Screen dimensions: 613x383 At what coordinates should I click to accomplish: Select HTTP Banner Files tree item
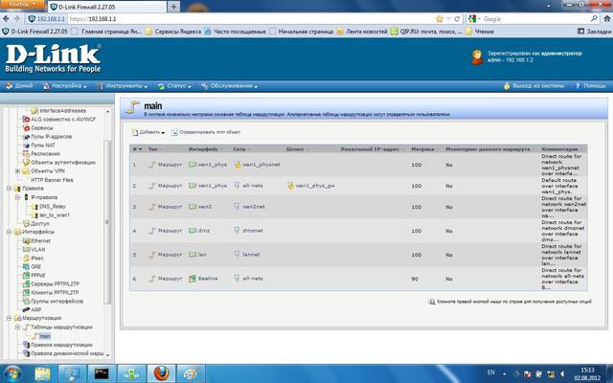click(x=52, y=180)
